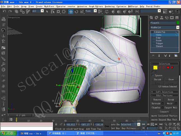The width and height of the screenshot is (181, 136).
Task: Collapse Editable Poly stack entry
Action: pos(152,32)
